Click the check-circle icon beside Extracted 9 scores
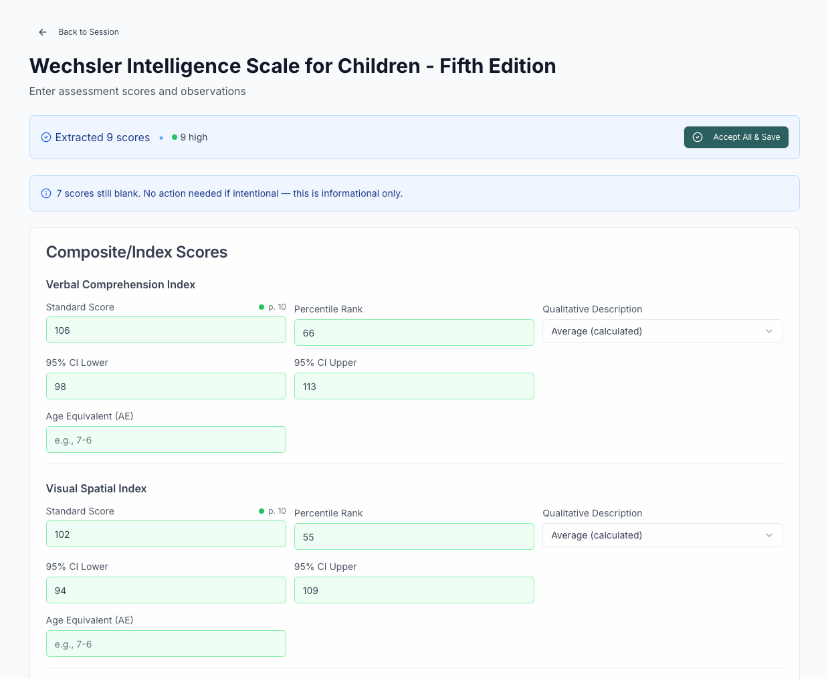The image size is (828, 679). click(46, 137)
